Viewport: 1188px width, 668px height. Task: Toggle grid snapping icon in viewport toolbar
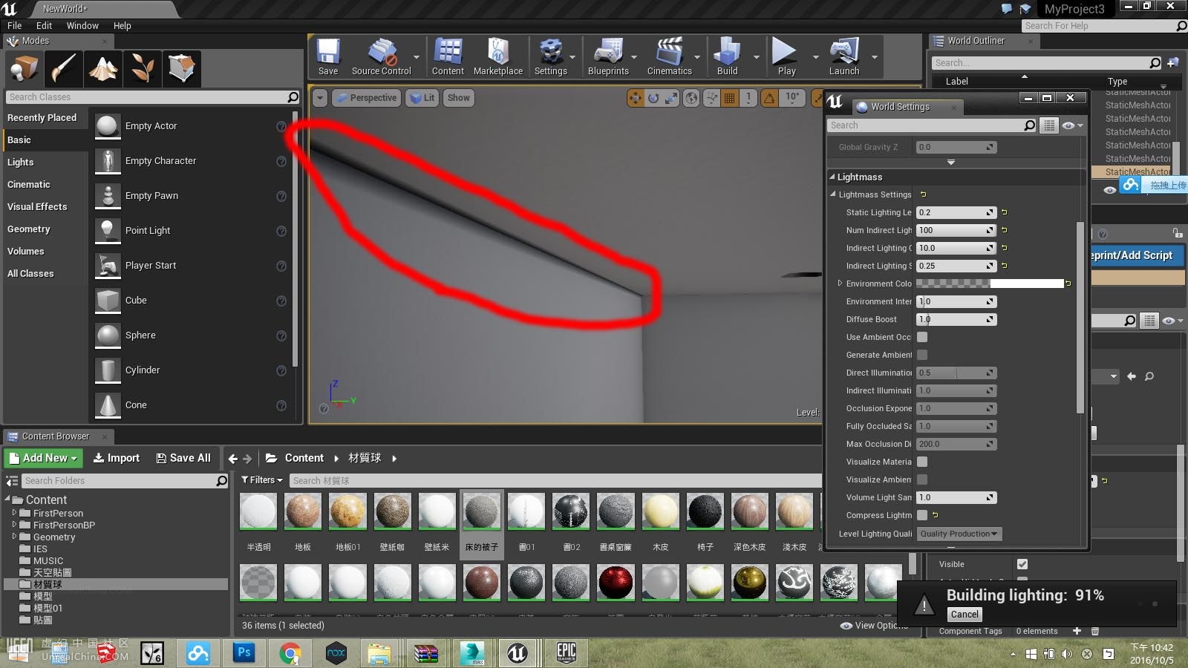coord(730,98)
